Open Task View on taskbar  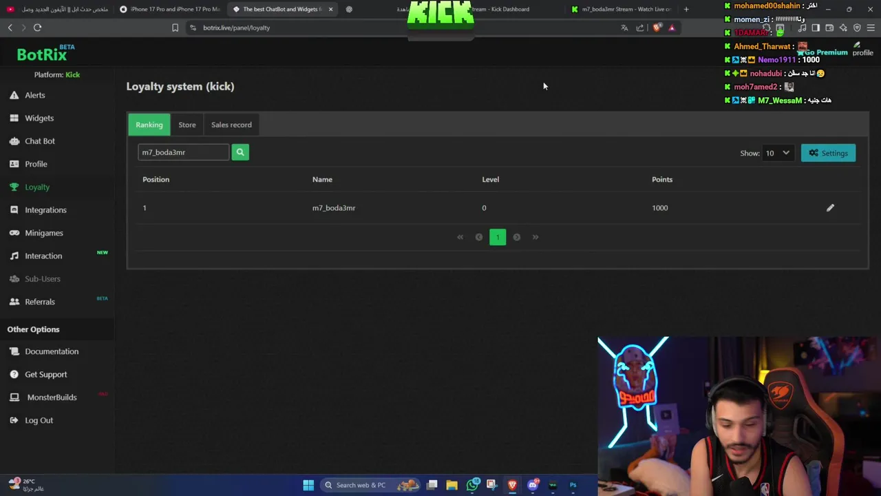tap(432, 485)
